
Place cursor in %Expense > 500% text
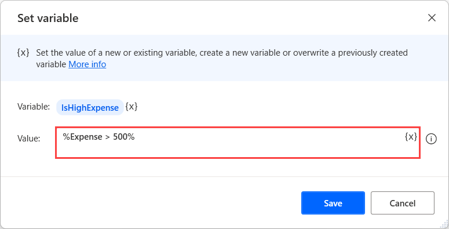(99, 137)
